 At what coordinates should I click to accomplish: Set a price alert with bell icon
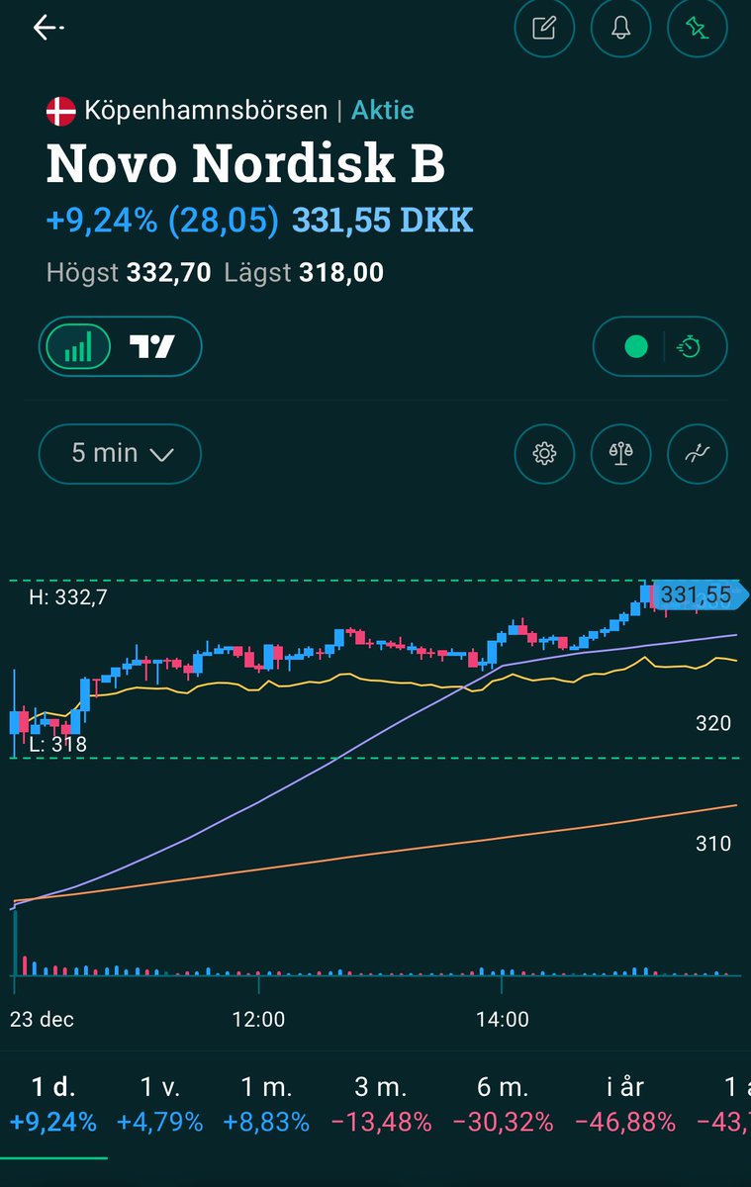pos(620,28)
